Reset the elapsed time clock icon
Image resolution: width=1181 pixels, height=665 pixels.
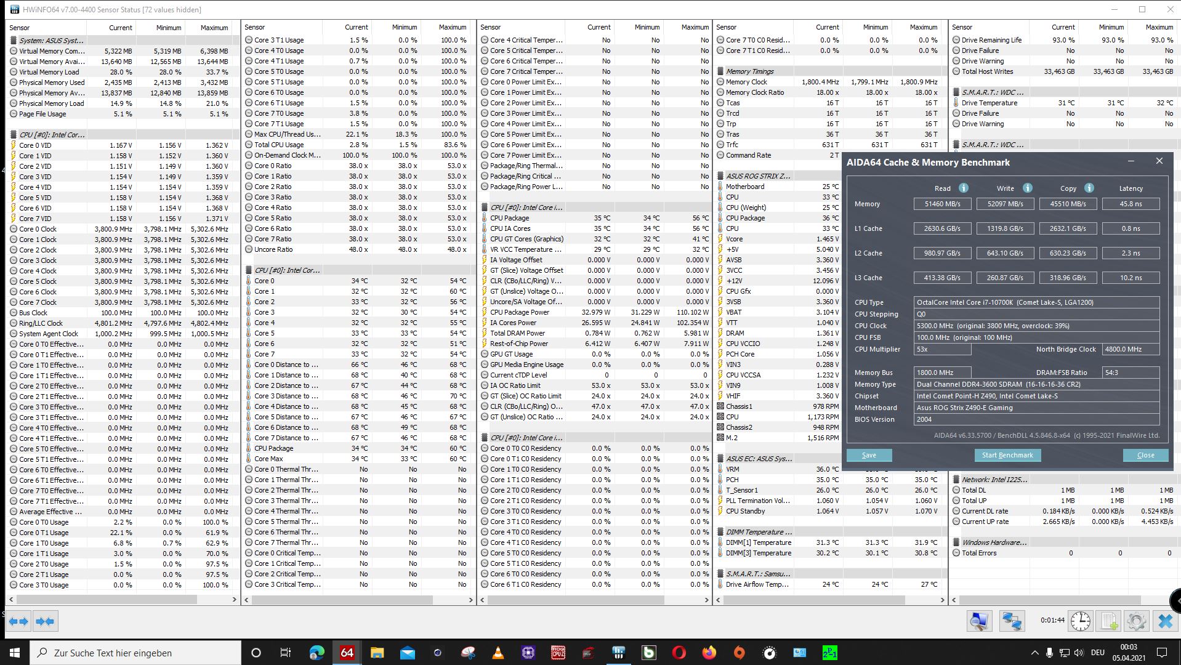(1080, 621)
